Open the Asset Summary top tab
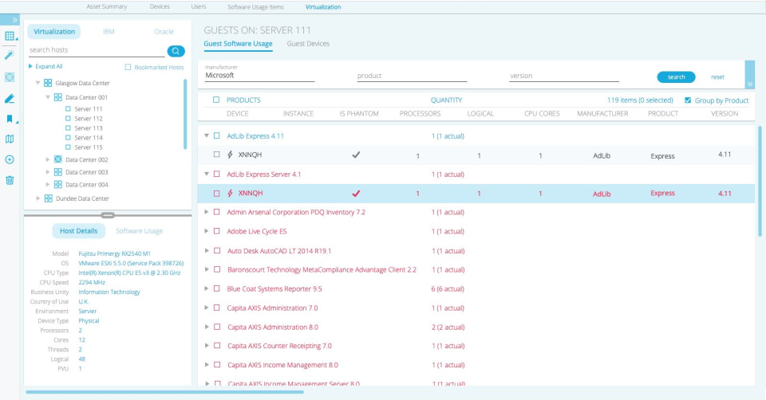Image resolution: width=766 pixels, height=400 pixels. pyautogui.click(x=106, y=7)
